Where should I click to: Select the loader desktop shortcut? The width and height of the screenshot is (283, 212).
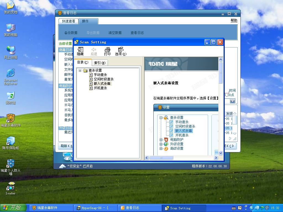pos(11,188)
